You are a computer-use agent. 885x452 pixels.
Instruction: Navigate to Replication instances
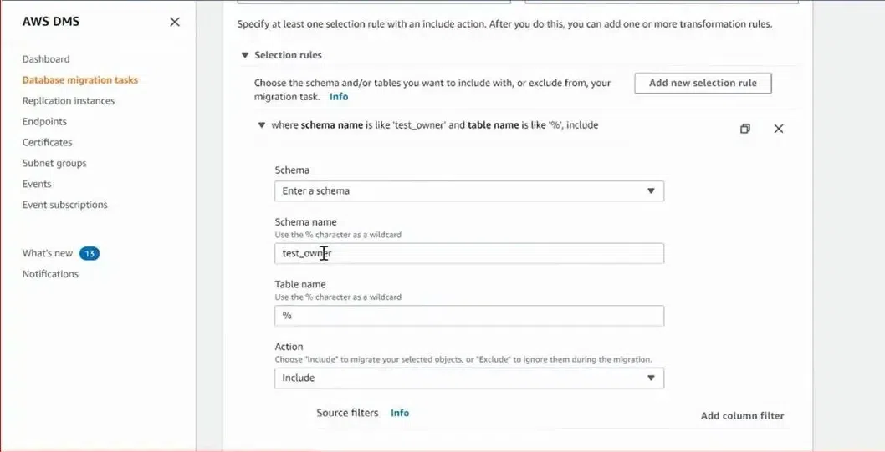coord(69,101)
